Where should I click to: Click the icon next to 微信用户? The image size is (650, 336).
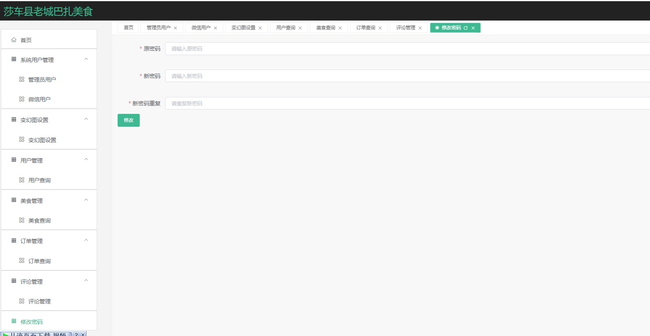coord(22,99)
